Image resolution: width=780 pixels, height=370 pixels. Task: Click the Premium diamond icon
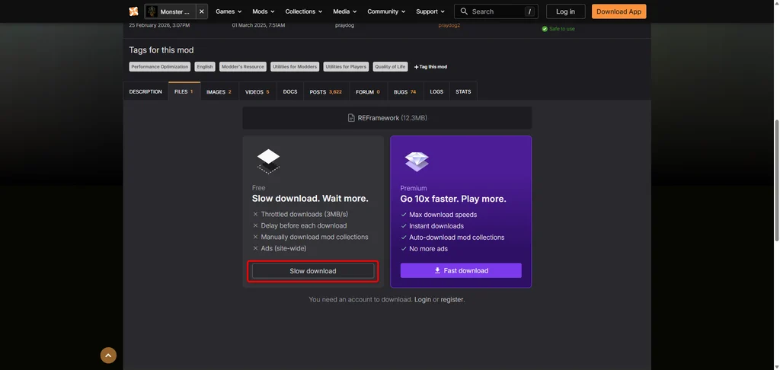point(417,161)
